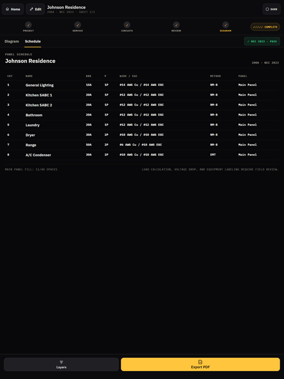Click the pencil icon in Edit button
Viewport: 284px width, 379px height.
32,9
